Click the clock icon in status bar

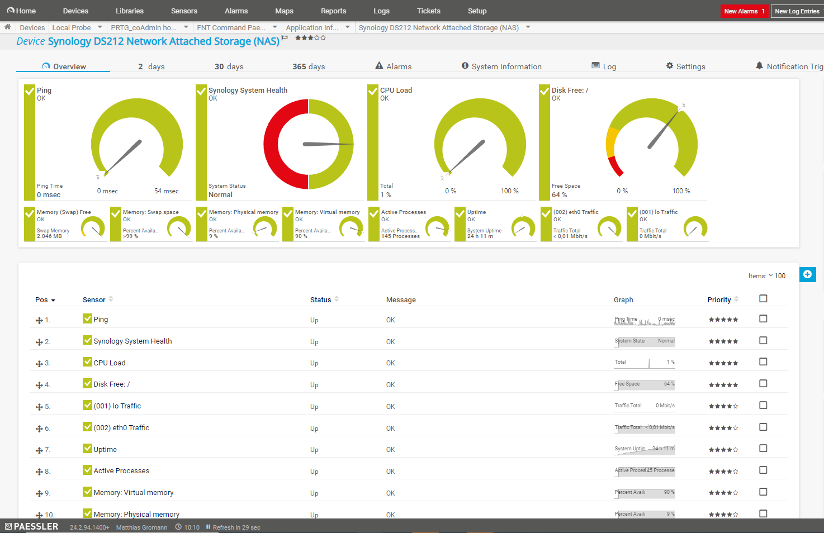click(178, 527)
